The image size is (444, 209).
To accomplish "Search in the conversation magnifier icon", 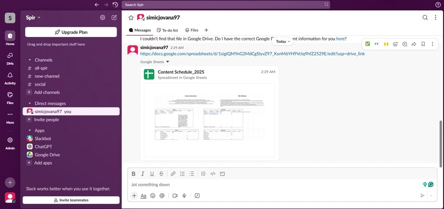I will 425,17.
